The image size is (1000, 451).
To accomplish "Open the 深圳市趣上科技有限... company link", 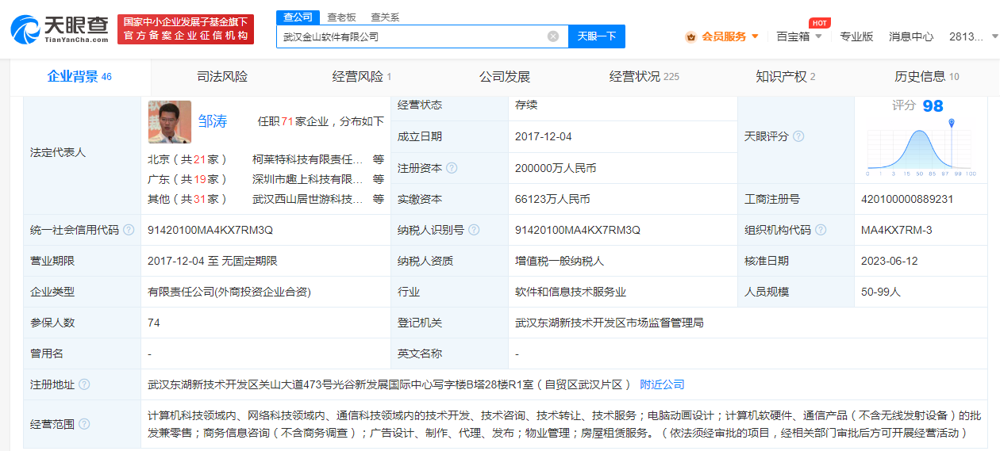I will click(308, 179).
